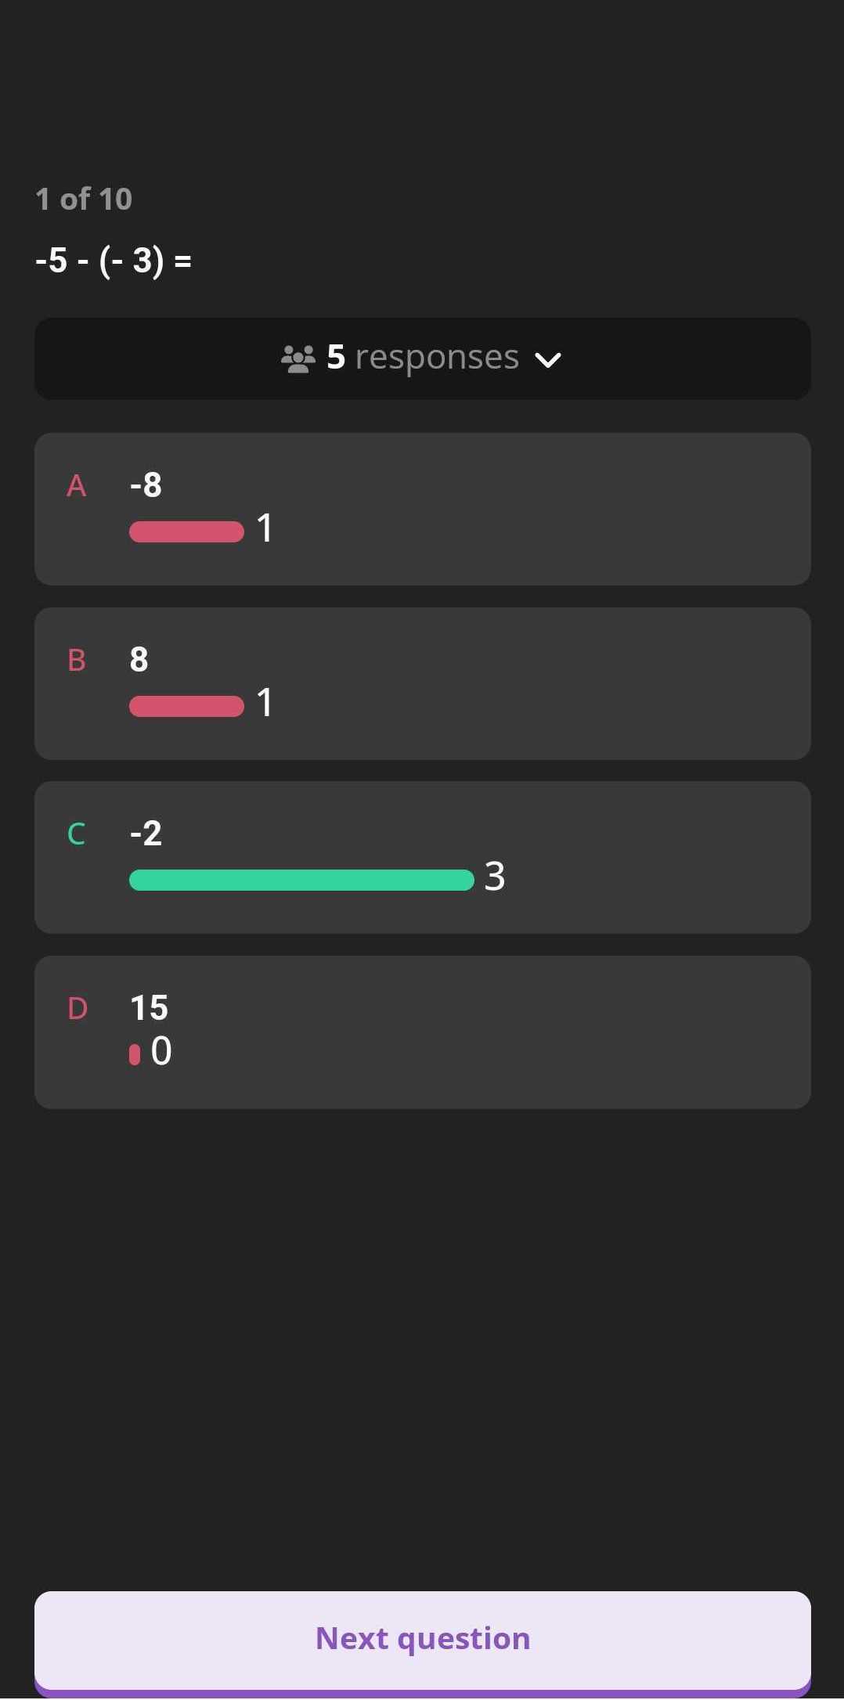Open the 5 responses bar
The width and height of the screenshot is (844, 1700).
[x=422, y=358]
